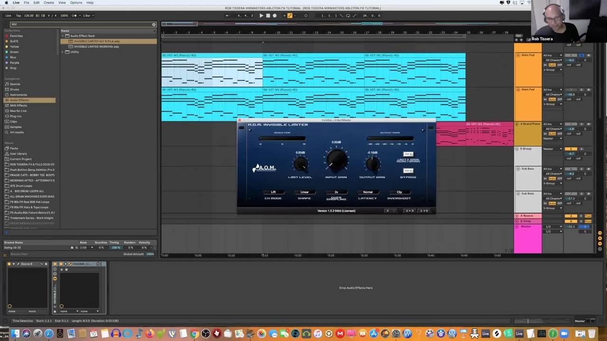
Task: Expand the Utility folder
Action: [63, 52]
